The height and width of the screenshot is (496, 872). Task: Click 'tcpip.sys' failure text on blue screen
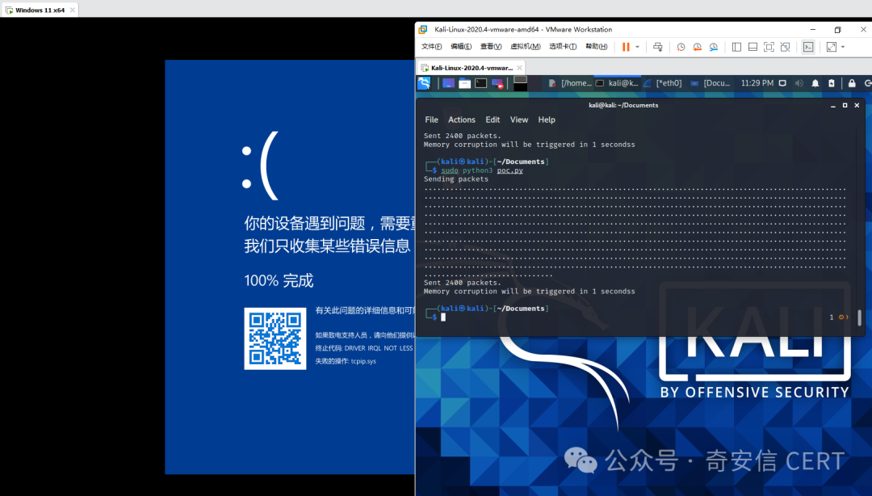pos(363,361)
